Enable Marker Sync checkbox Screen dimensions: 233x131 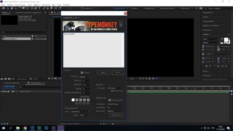pos(112,91)
